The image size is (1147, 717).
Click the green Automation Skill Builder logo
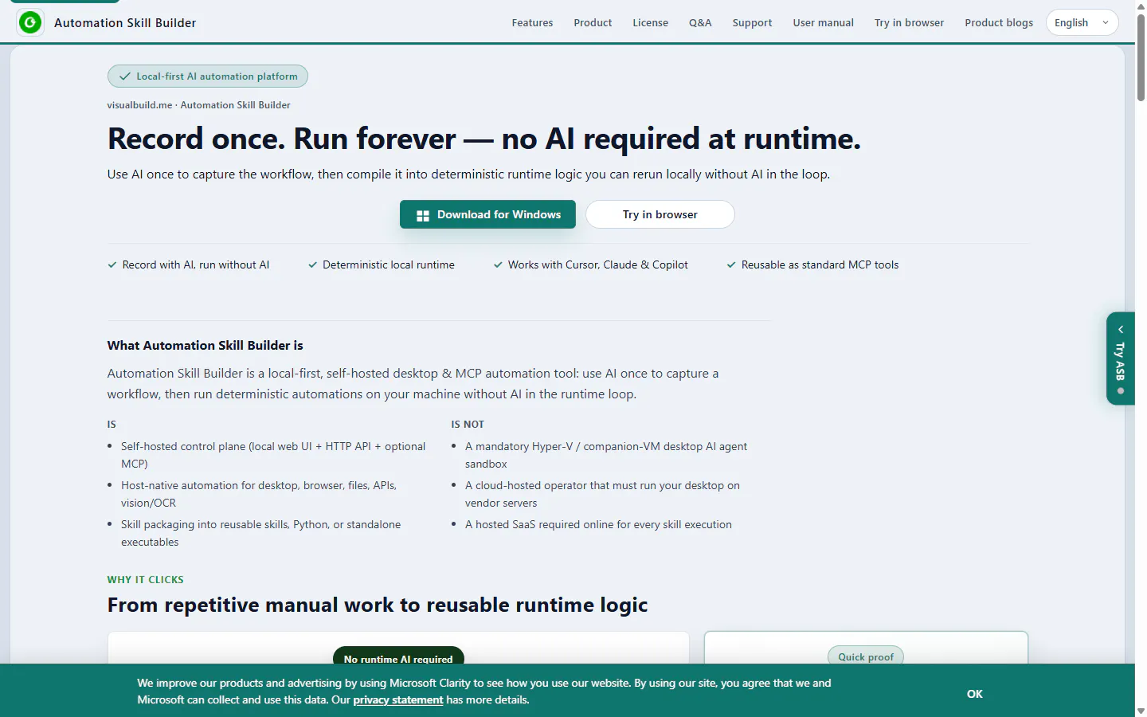30,22
